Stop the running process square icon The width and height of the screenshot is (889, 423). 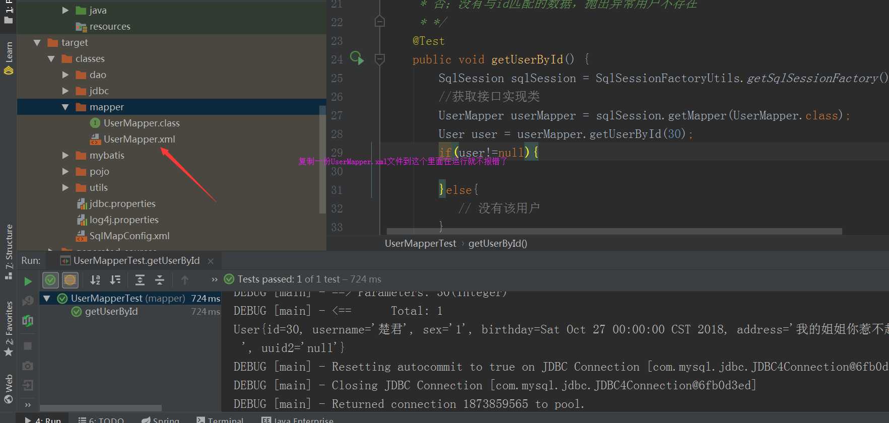(28, 346)
